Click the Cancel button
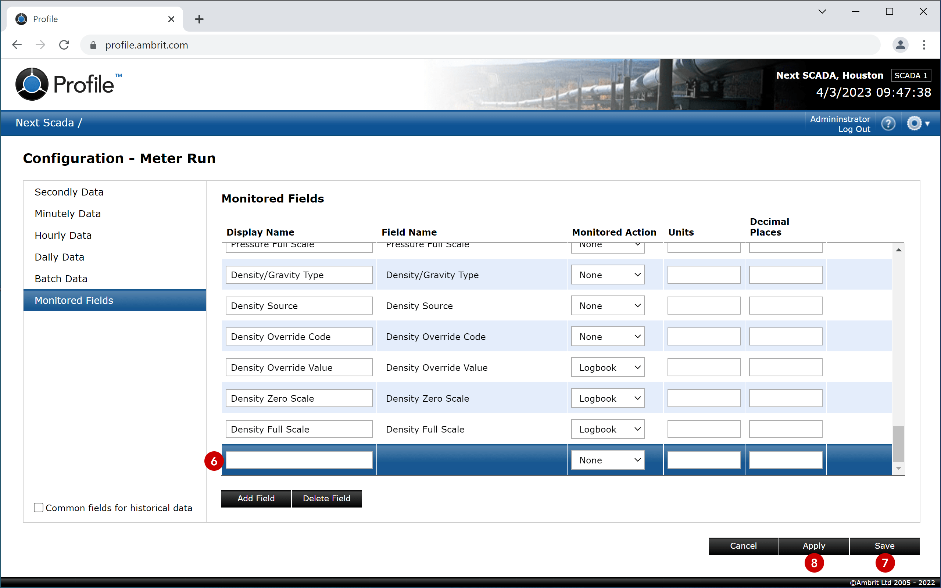The width and height of the screenshot is (941, 588). pyautogui.click(x=743, y=546)
